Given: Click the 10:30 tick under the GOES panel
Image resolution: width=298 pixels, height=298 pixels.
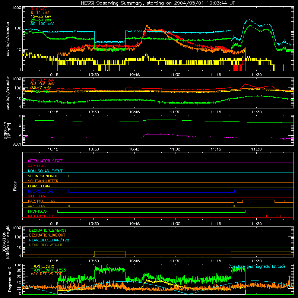Looking at the screenshot, I should 94,149.
